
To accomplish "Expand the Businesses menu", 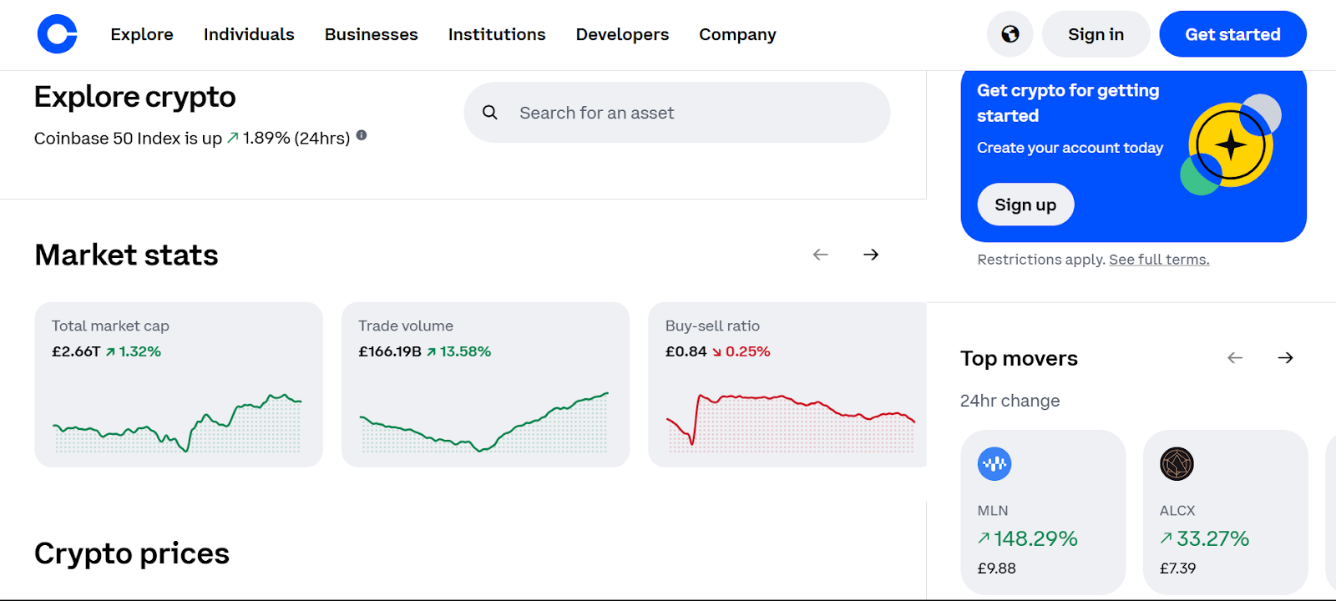I will [371, 34].
